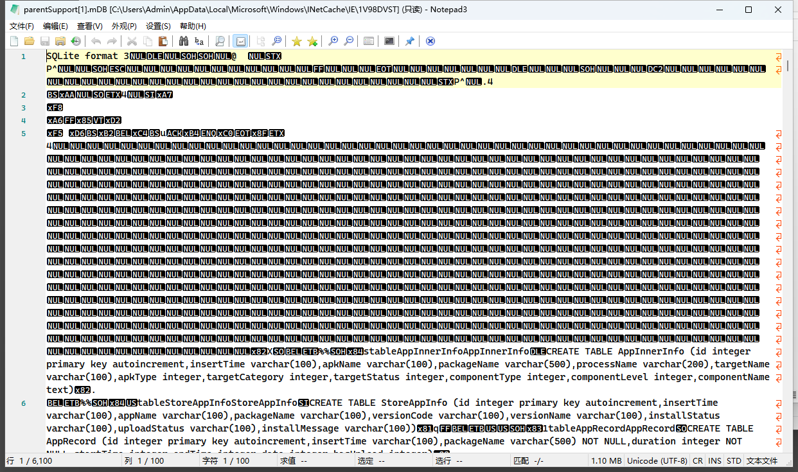
Task: Toggle INS insert mode in status bar
Action: 715,461
